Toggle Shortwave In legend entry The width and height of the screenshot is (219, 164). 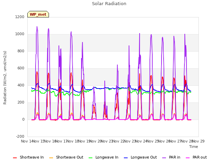28,157
